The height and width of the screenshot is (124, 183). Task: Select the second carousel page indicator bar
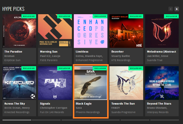point(46,120)
